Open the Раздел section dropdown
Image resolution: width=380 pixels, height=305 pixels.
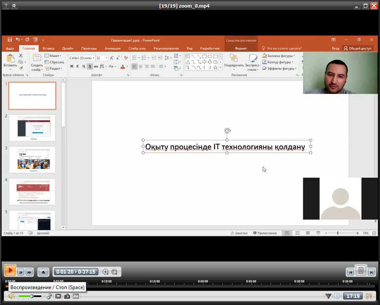pyautogui.click(x=54, y=69)
